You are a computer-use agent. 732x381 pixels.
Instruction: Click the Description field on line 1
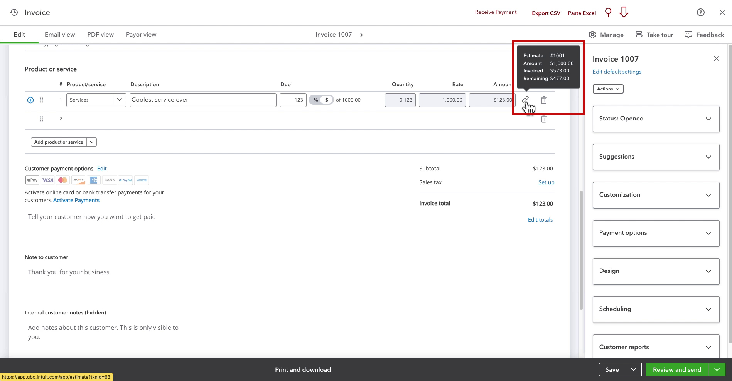coord(203,100)
